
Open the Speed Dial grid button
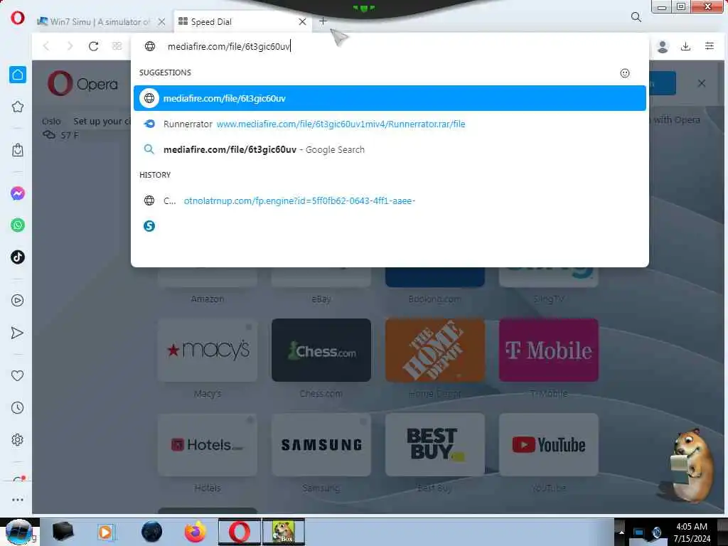pos(117,46)
